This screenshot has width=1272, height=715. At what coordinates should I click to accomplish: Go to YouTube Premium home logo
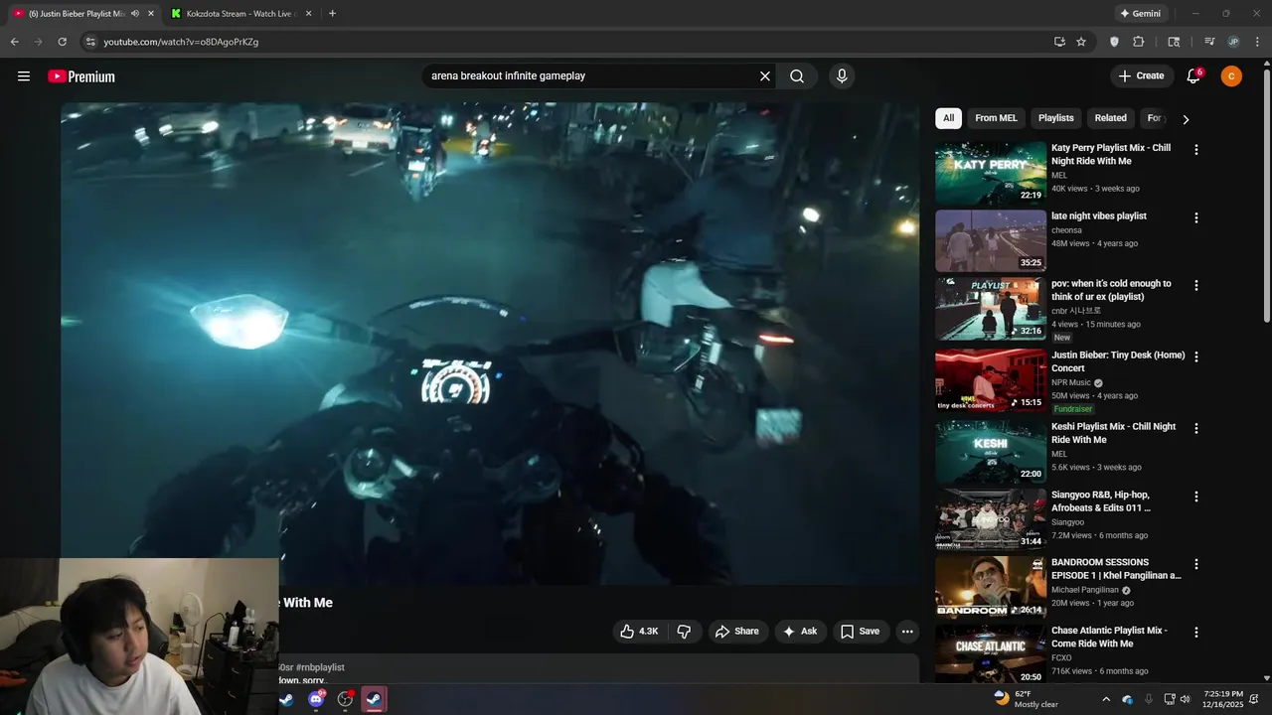pyautogui.click(x=81, y=76)
